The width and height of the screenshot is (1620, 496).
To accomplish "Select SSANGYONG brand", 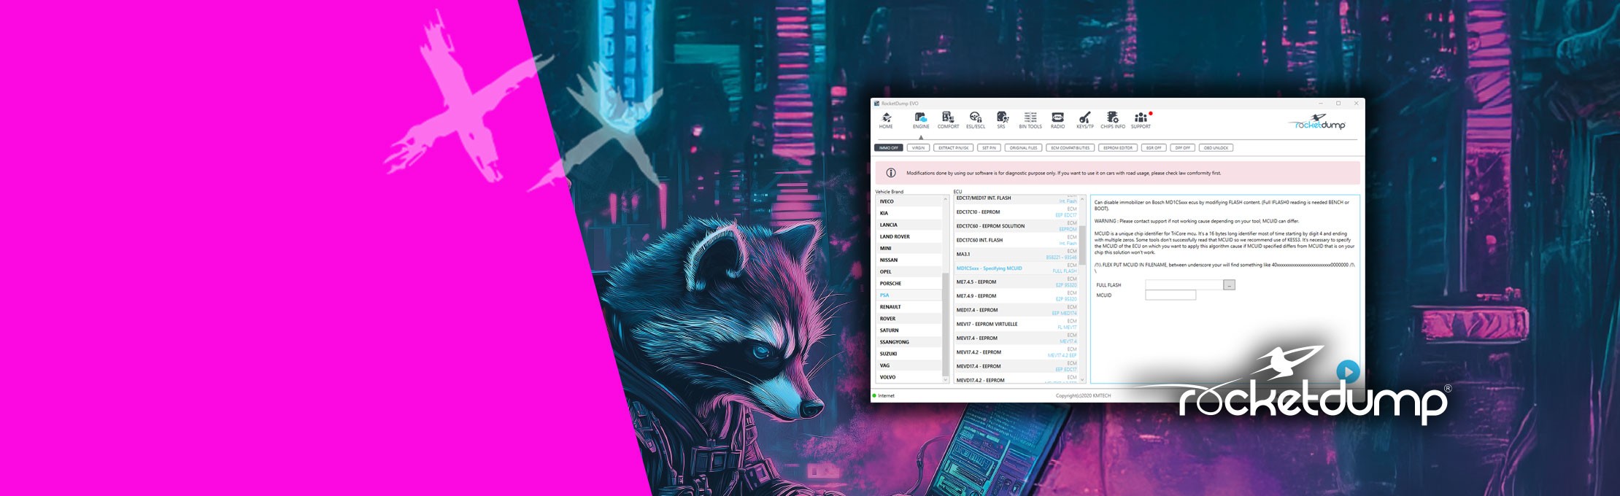I will click(909, 342).
